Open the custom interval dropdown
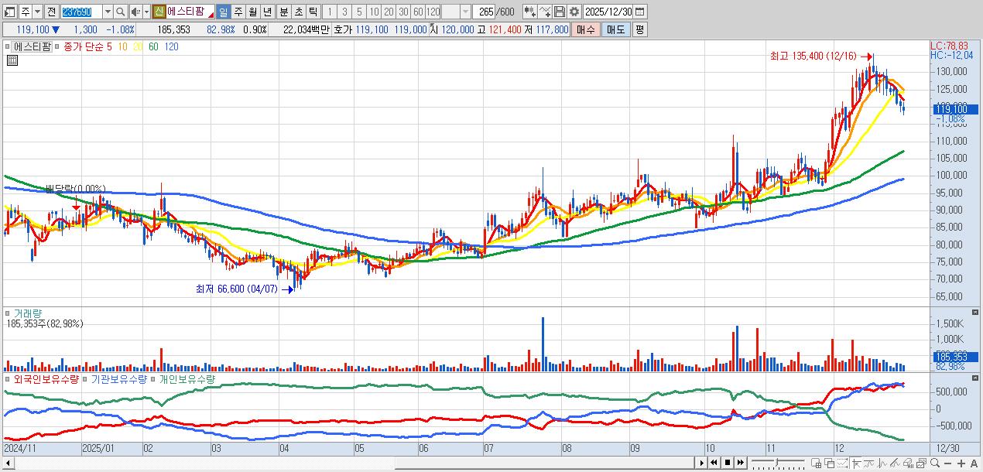The image size is (983, 472). coord(465,12)
